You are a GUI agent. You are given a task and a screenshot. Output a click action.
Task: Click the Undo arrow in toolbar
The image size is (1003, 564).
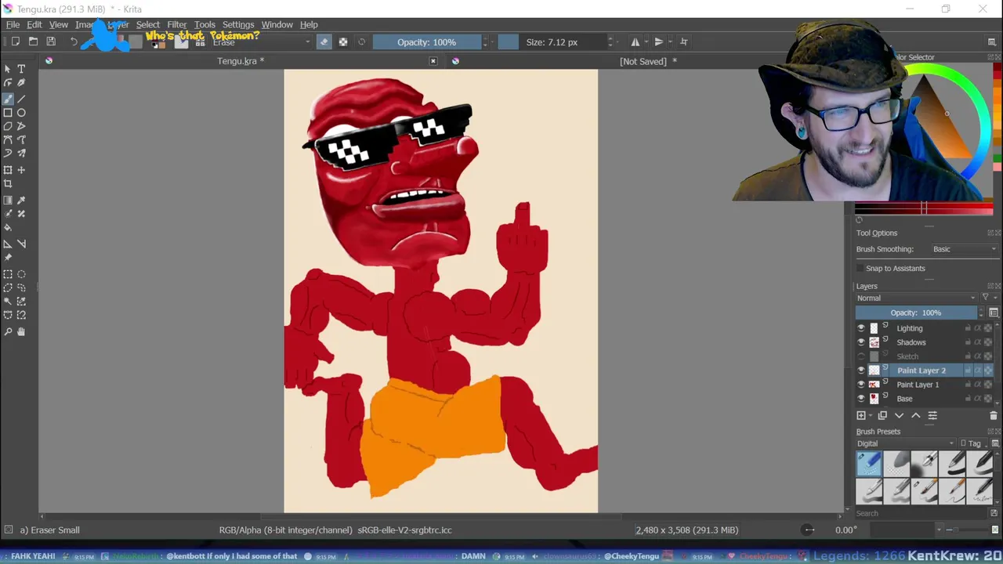pyautogui.click(x=74, y=42)
